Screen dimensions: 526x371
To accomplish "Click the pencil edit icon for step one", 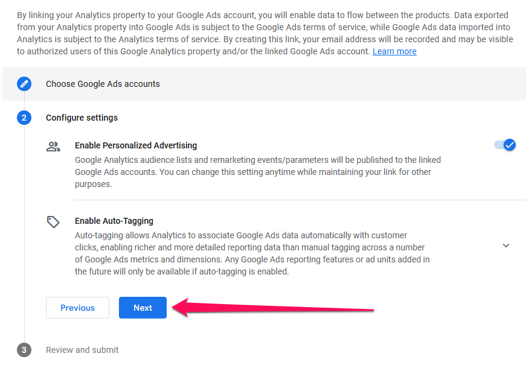I will 24,84.
